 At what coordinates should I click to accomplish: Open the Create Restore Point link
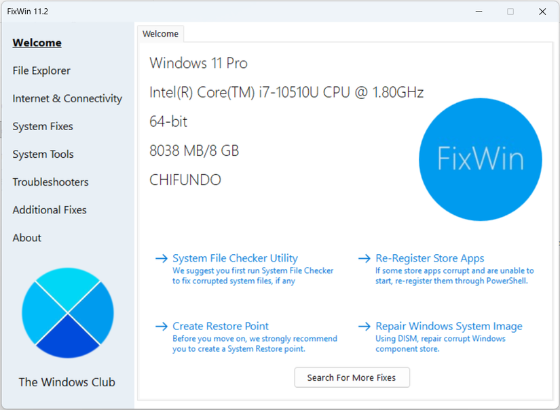221,326
